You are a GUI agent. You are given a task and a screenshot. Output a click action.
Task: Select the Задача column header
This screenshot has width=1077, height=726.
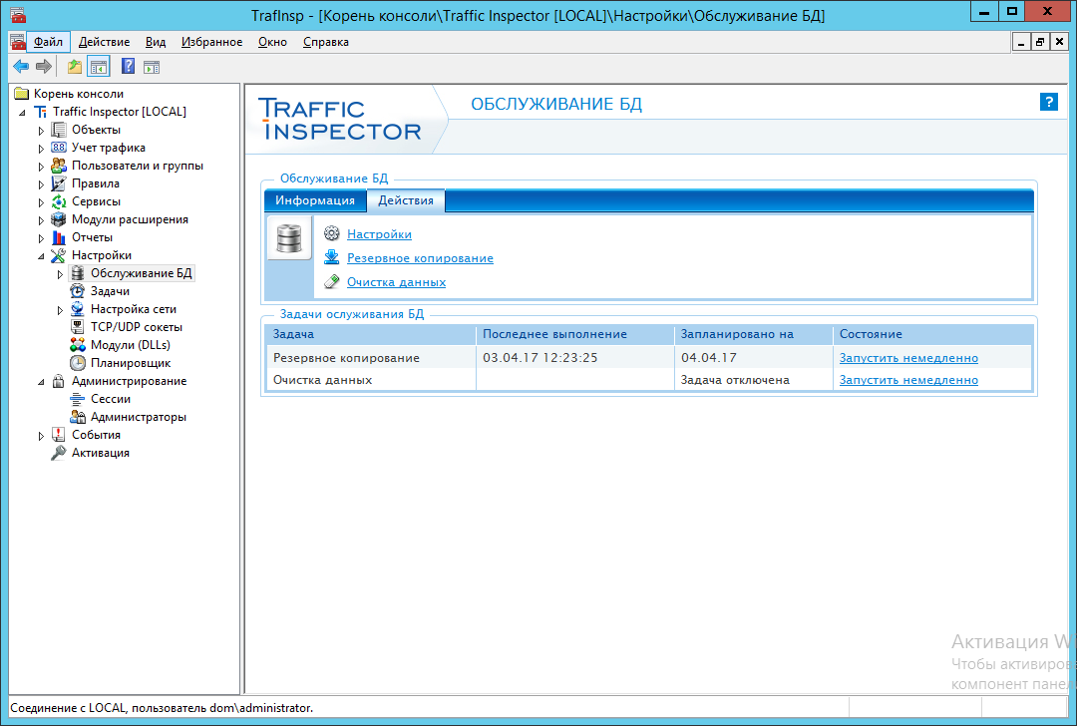[371, 334]
